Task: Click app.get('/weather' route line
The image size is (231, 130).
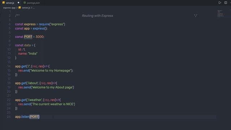Action: pyautogui.click(x=38, y=100)
